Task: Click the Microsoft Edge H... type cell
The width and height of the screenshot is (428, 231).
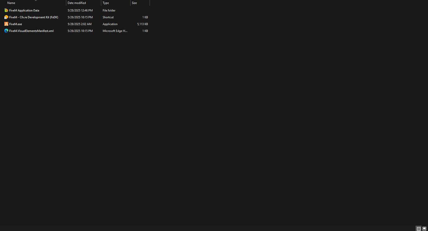Action: [x=115, y=31]
